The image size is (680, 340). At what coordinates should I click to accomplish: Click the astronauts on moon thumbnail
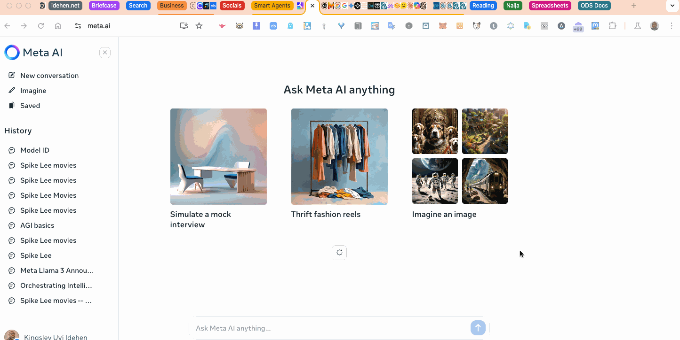[435, 181]
